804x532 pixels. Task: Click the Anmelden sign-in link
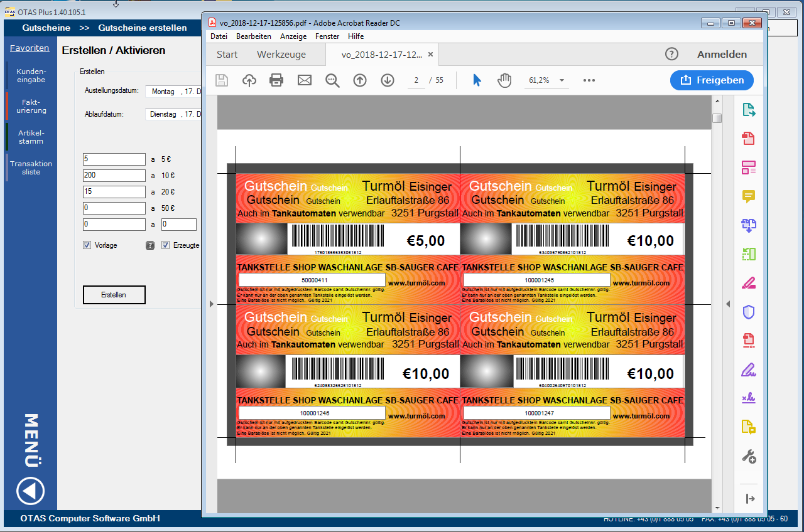point(722,55)
